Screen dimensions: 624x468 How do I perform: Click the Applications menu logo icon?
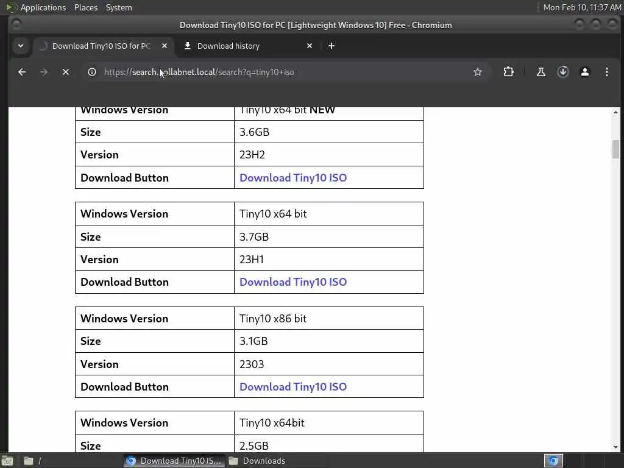11,7
